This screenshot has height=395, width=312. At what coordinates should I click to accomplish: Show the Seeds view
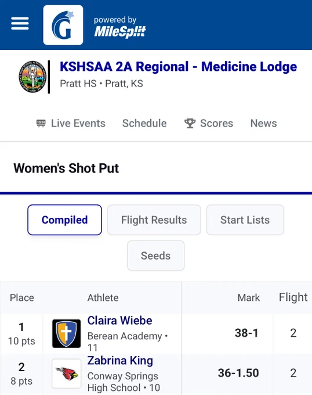[x=155, y=256]
